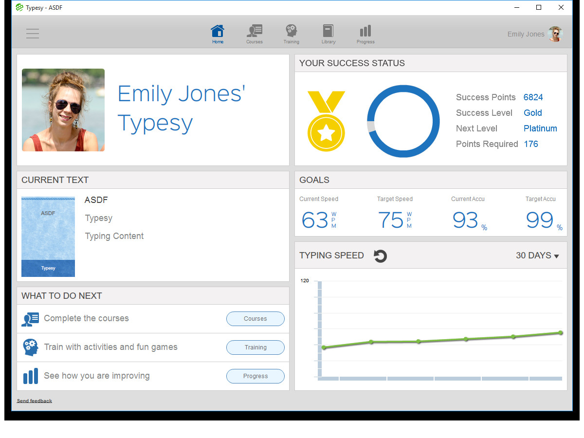Click Emily Jones avatar in header

click(555, 34)
